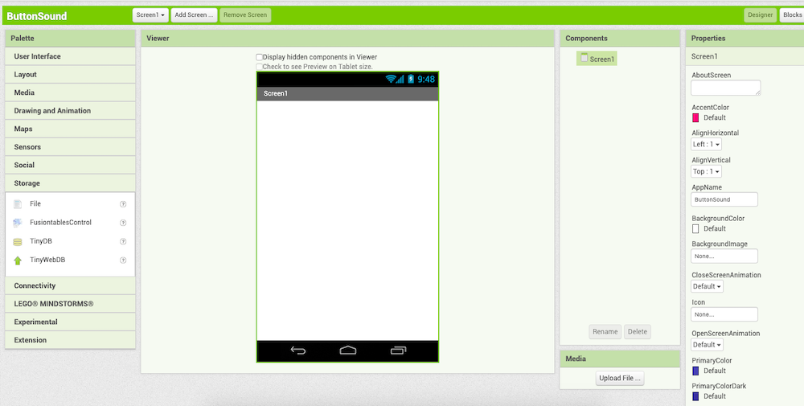Click the BackgroundImage None field
Screen dimensions: 804x406
(x=724, y=256)
